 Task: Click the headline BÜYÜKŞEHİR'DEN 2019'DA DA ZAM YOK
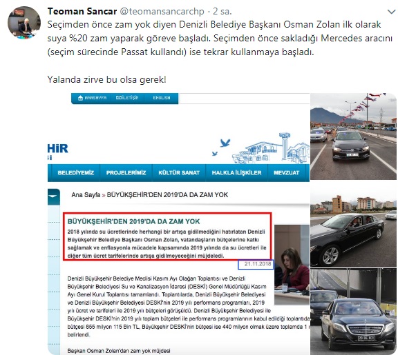click(133, 221)
